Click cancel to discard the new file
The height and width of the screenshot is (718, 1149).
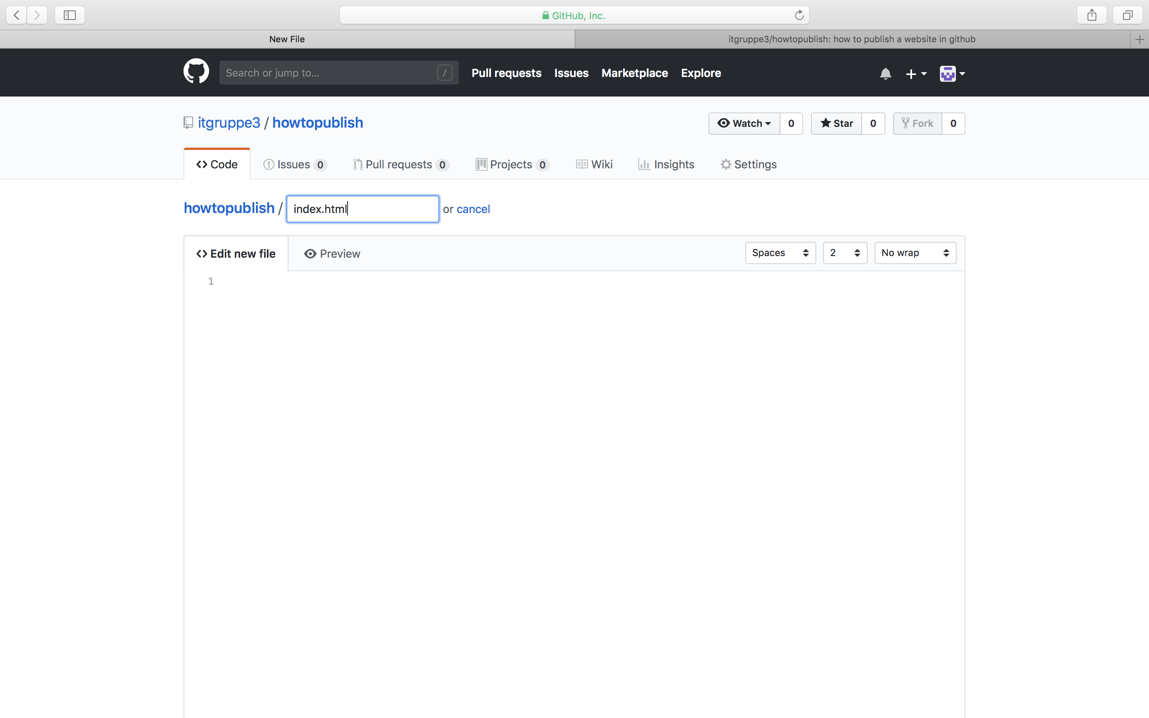click(x=473, y=209)
